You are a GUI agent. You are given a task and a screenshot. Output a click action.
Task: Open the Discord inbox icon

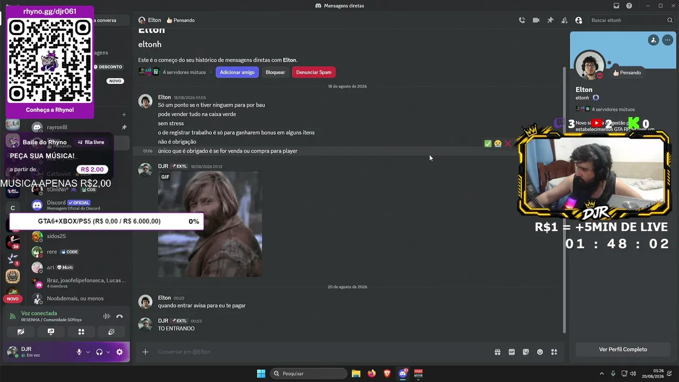coord(616,6)
